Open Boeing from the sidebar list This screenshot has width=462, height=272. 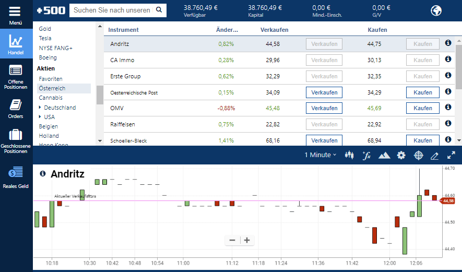click(48, 57)
